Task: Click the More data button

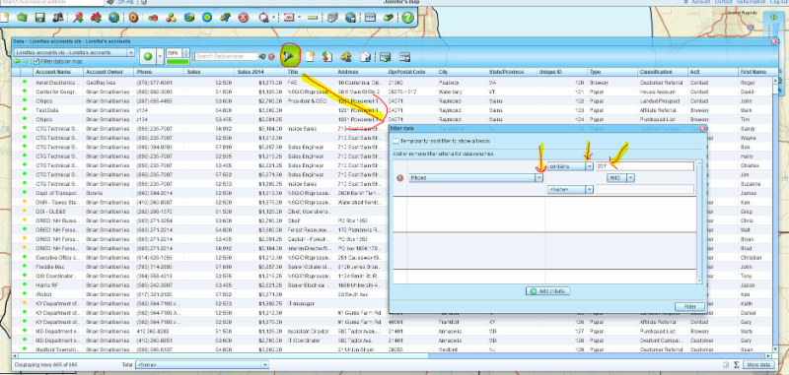Action: tap(758, 365)
